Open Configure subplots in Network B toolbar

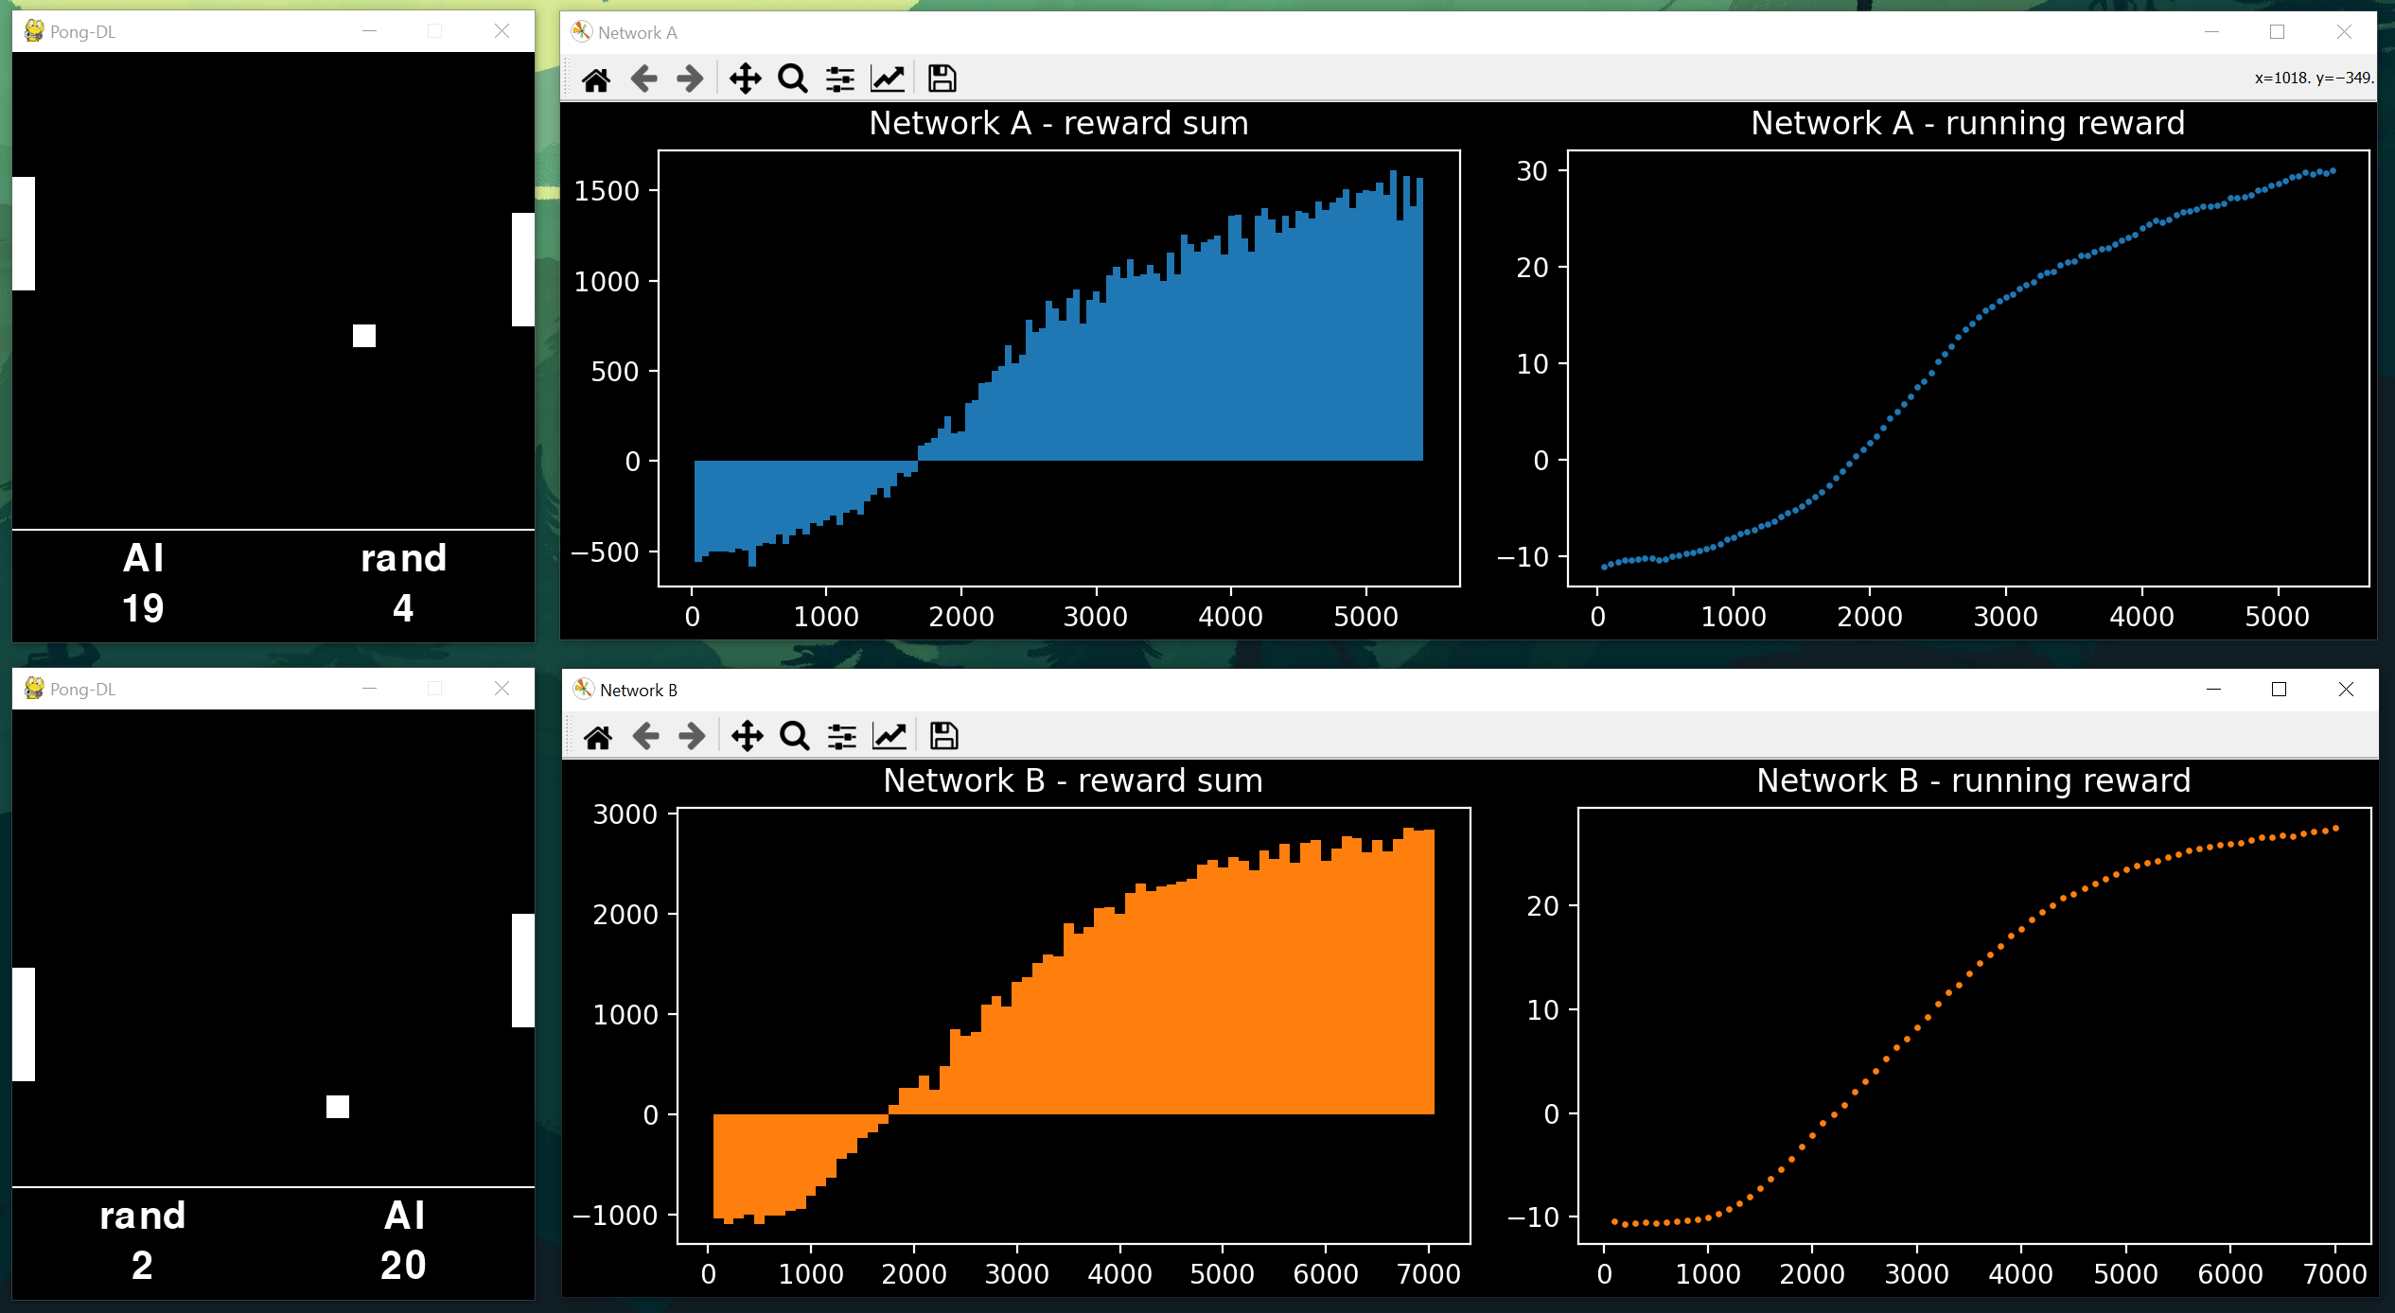pyautogui.click(x=842, y=736)
